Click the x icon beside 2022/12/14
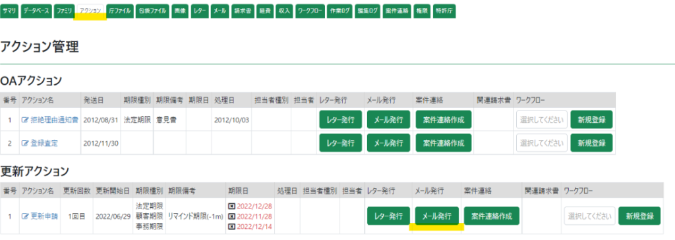The image size is (675, 240). point(231,226)
